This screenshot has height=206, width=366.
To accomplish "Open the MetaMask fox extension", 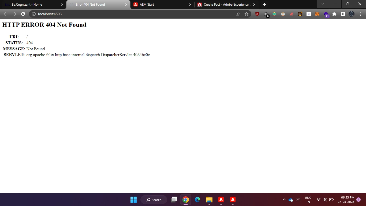I will (x=317, y=14).
